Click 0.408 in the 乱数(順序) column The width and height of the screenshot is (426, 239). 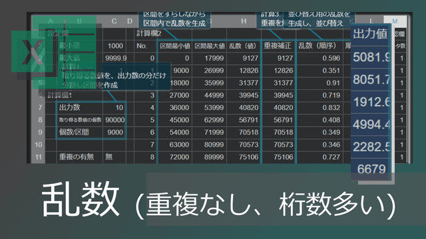[x=319, y=120]
